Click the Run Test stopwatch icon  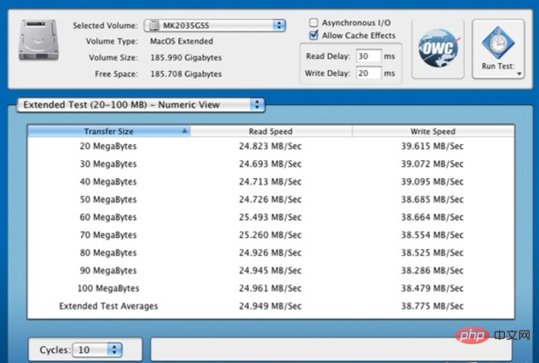498,42
